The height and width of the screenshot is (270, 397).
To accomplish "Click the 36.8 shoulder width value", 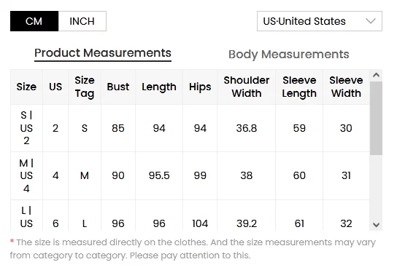I will pos(247,128).
